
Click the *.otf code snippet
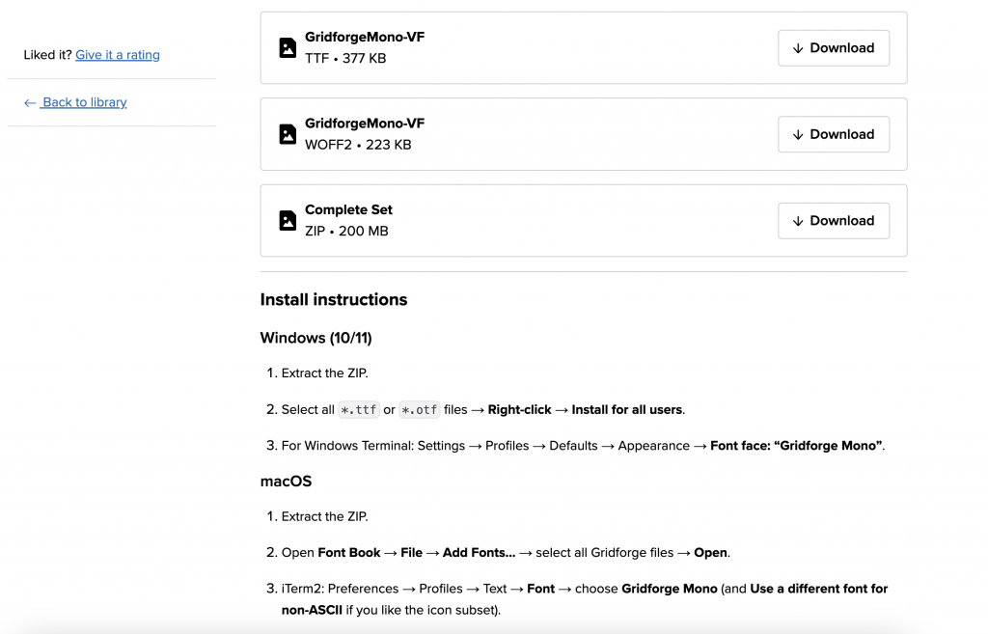pyautogui.click(x=420, y=410)
